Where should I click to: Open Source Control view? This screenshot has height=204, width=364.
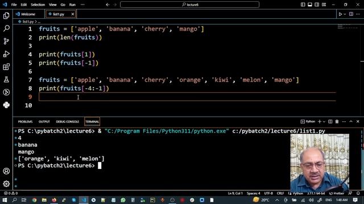click(x=6, y=41)
